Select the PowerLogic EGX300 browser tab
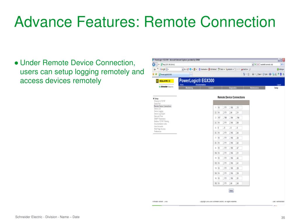The height and width of the screenshot is (224, 299). pos(174,74)
